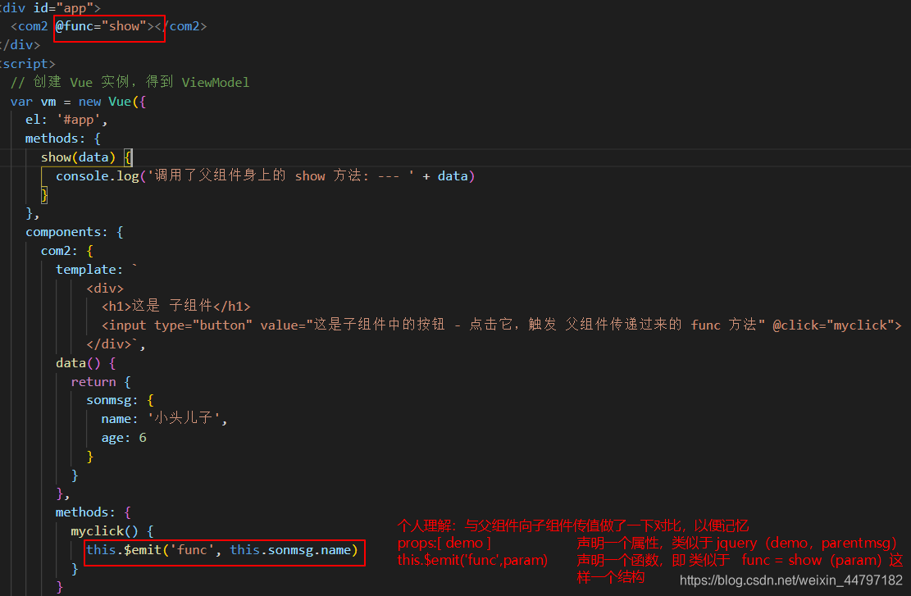Click the @func="show" attribute on com2
The image size is (911, 596).
(x=101, y=26)
